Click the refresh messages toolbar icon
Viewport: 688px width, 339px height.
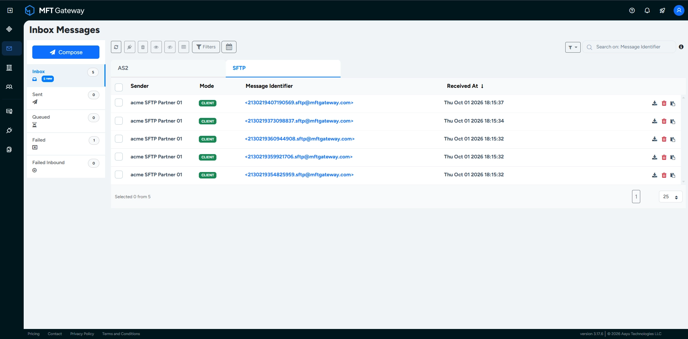pyautogui.click(x=116, y=47)
